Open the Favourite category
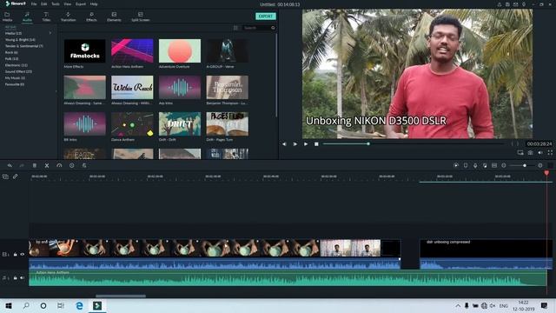The width and height of the screenshot is (556, 313). (15, 84)
